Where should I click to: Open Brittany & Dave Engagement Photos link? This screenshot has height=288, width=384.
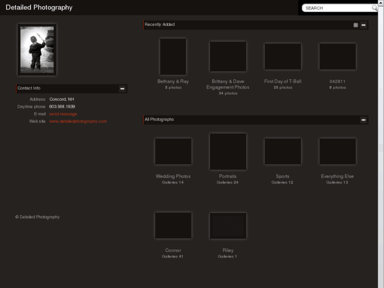228,85
